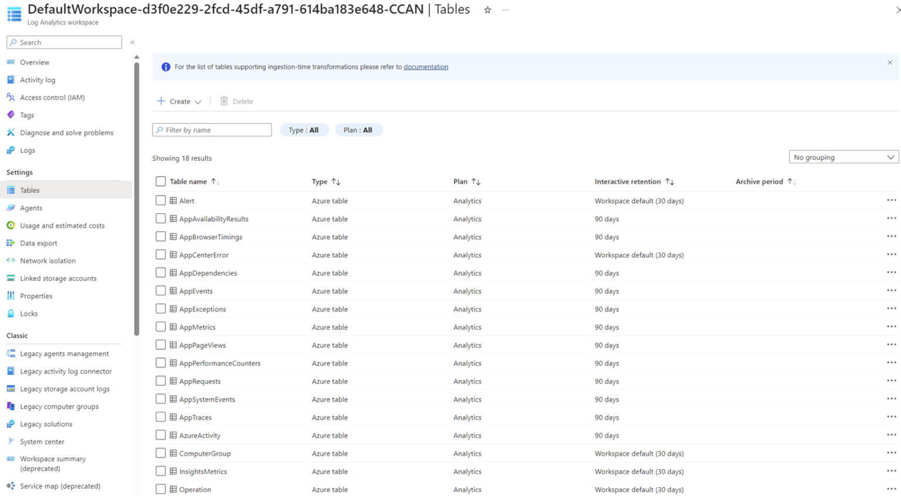901x496 pixels.
Task: Check the AzureActivity row checkbox
Action: tap(161, 435)
